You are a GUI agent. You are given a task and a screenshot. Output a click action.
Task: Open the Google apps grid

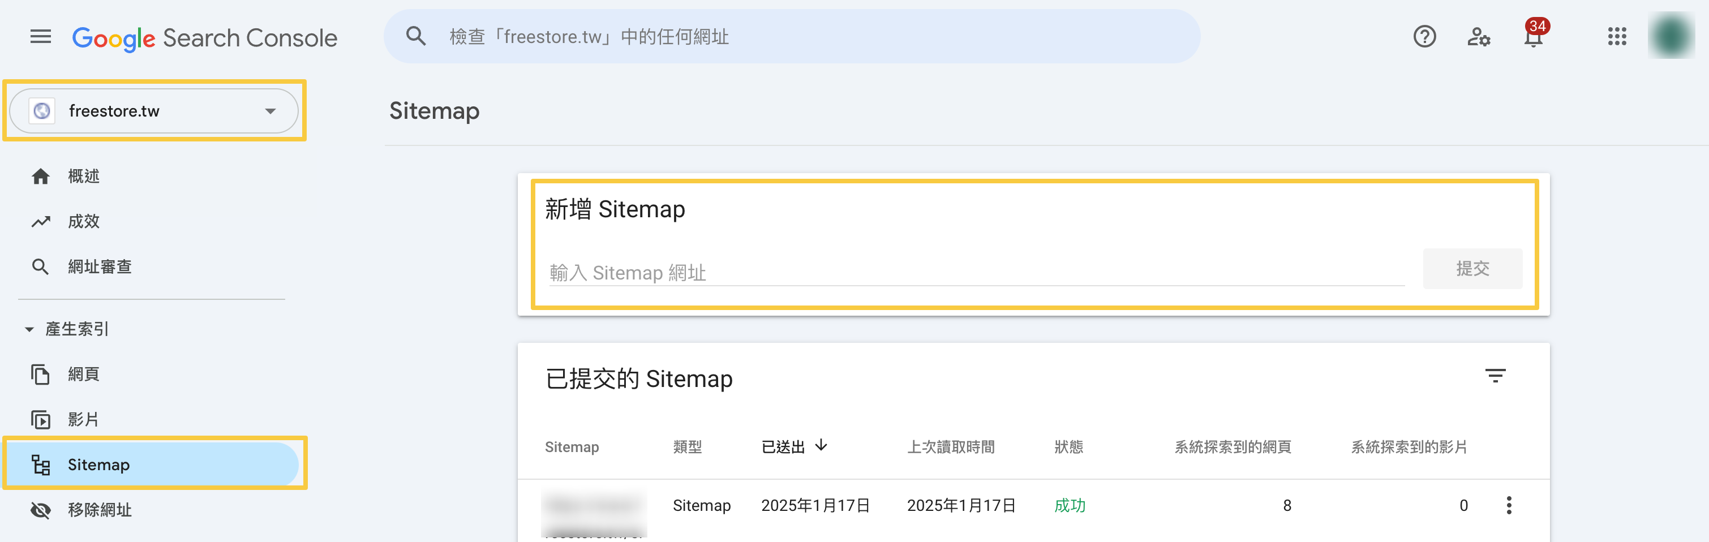(x=1617, y=36)
